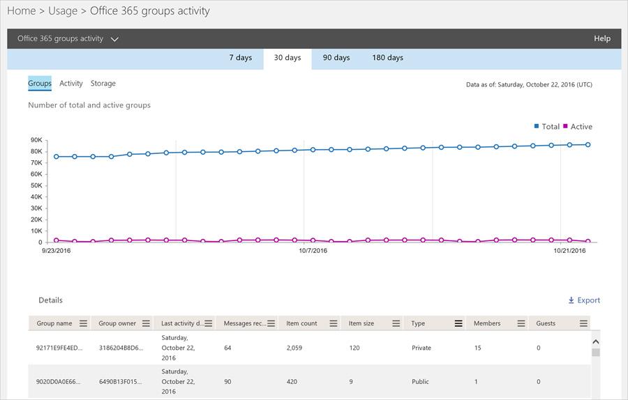Sort by Item count column header

point(301,323)
